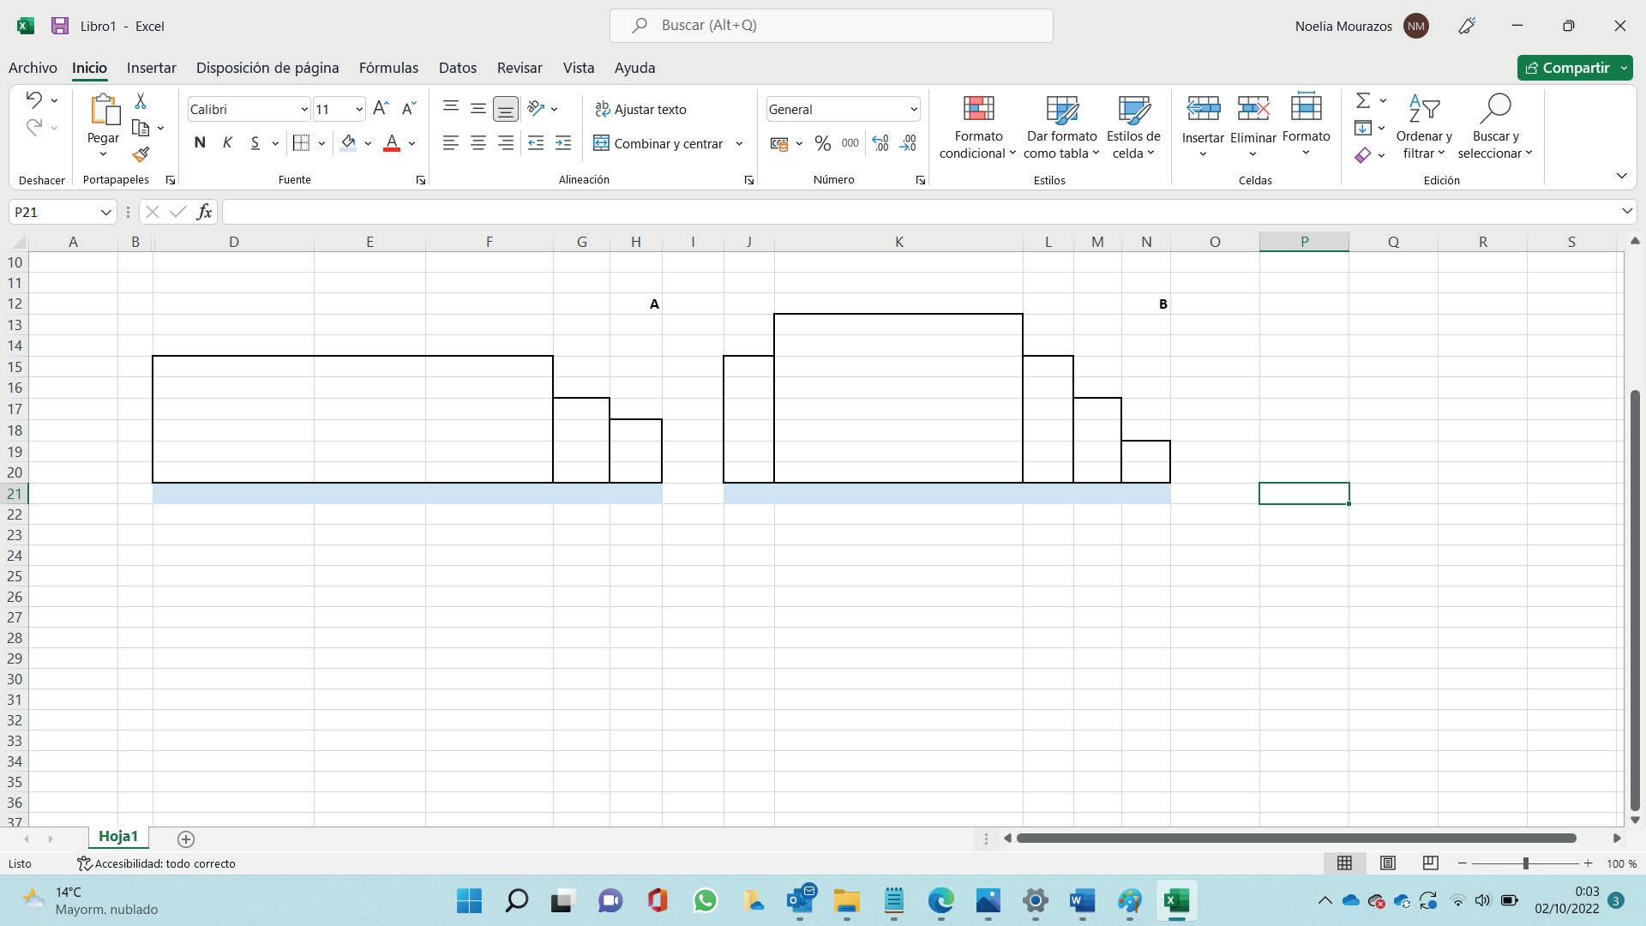Toggle italic K formatting button
The width and height of the screenshot is (1646, 926).
[227, 143]
